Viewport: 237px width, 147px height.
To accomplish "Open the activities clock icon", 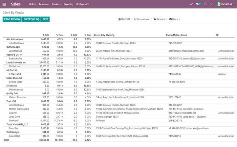I will point(206,4).
